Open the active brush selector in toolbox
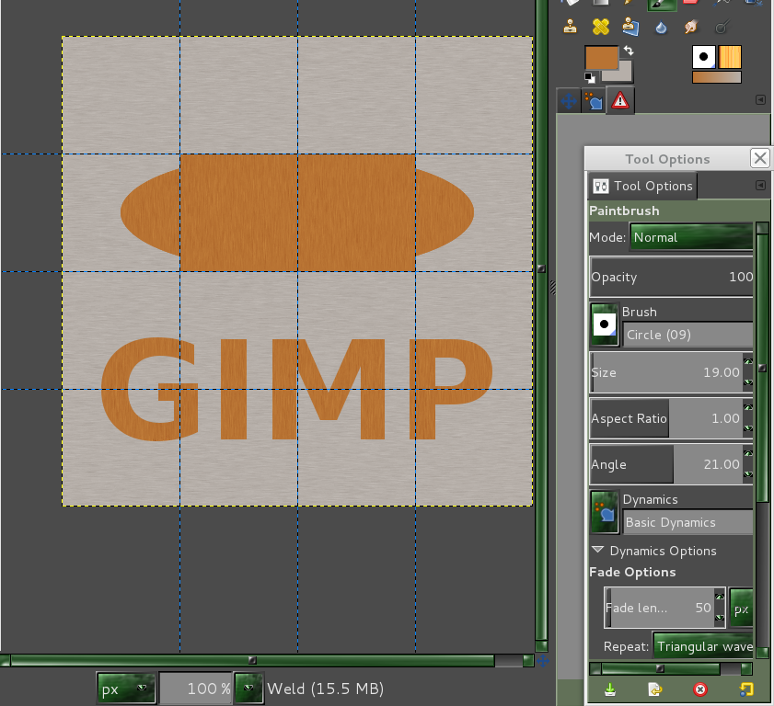The height and width of the screenshot is (706, 774). pos(703,57)
